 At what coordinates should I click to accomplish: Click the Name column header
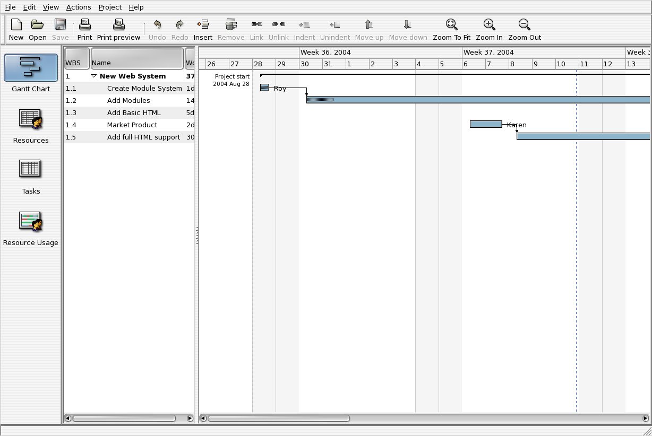coord(138,58)
